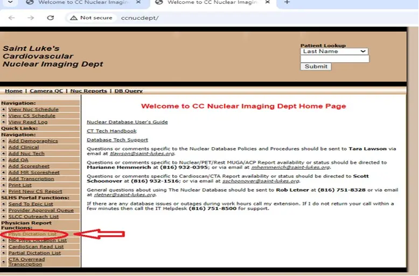Switch to the second Welcome to CC Nuclear tab
This screenshot has width=419, height=276.
coord(212,3)
